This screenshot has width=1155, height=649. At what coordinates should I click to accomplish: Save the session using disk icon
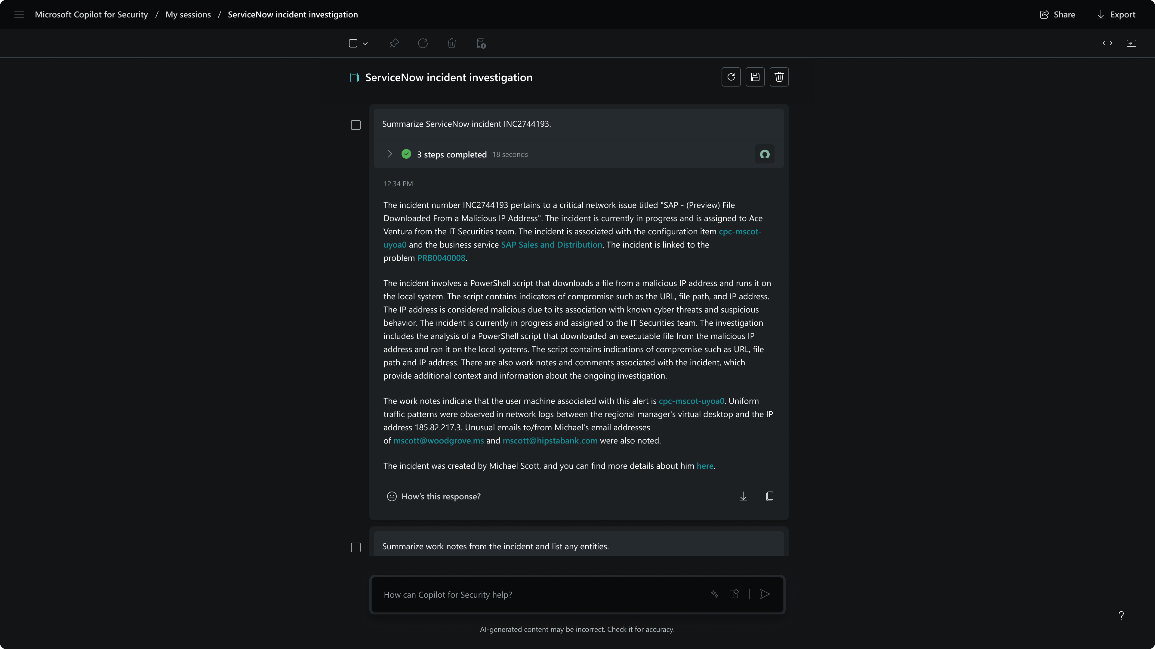(755, 77)
